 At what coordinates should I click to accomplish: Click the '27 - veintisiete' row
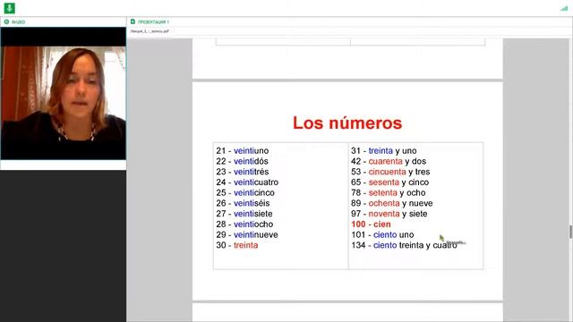[244, 214]
